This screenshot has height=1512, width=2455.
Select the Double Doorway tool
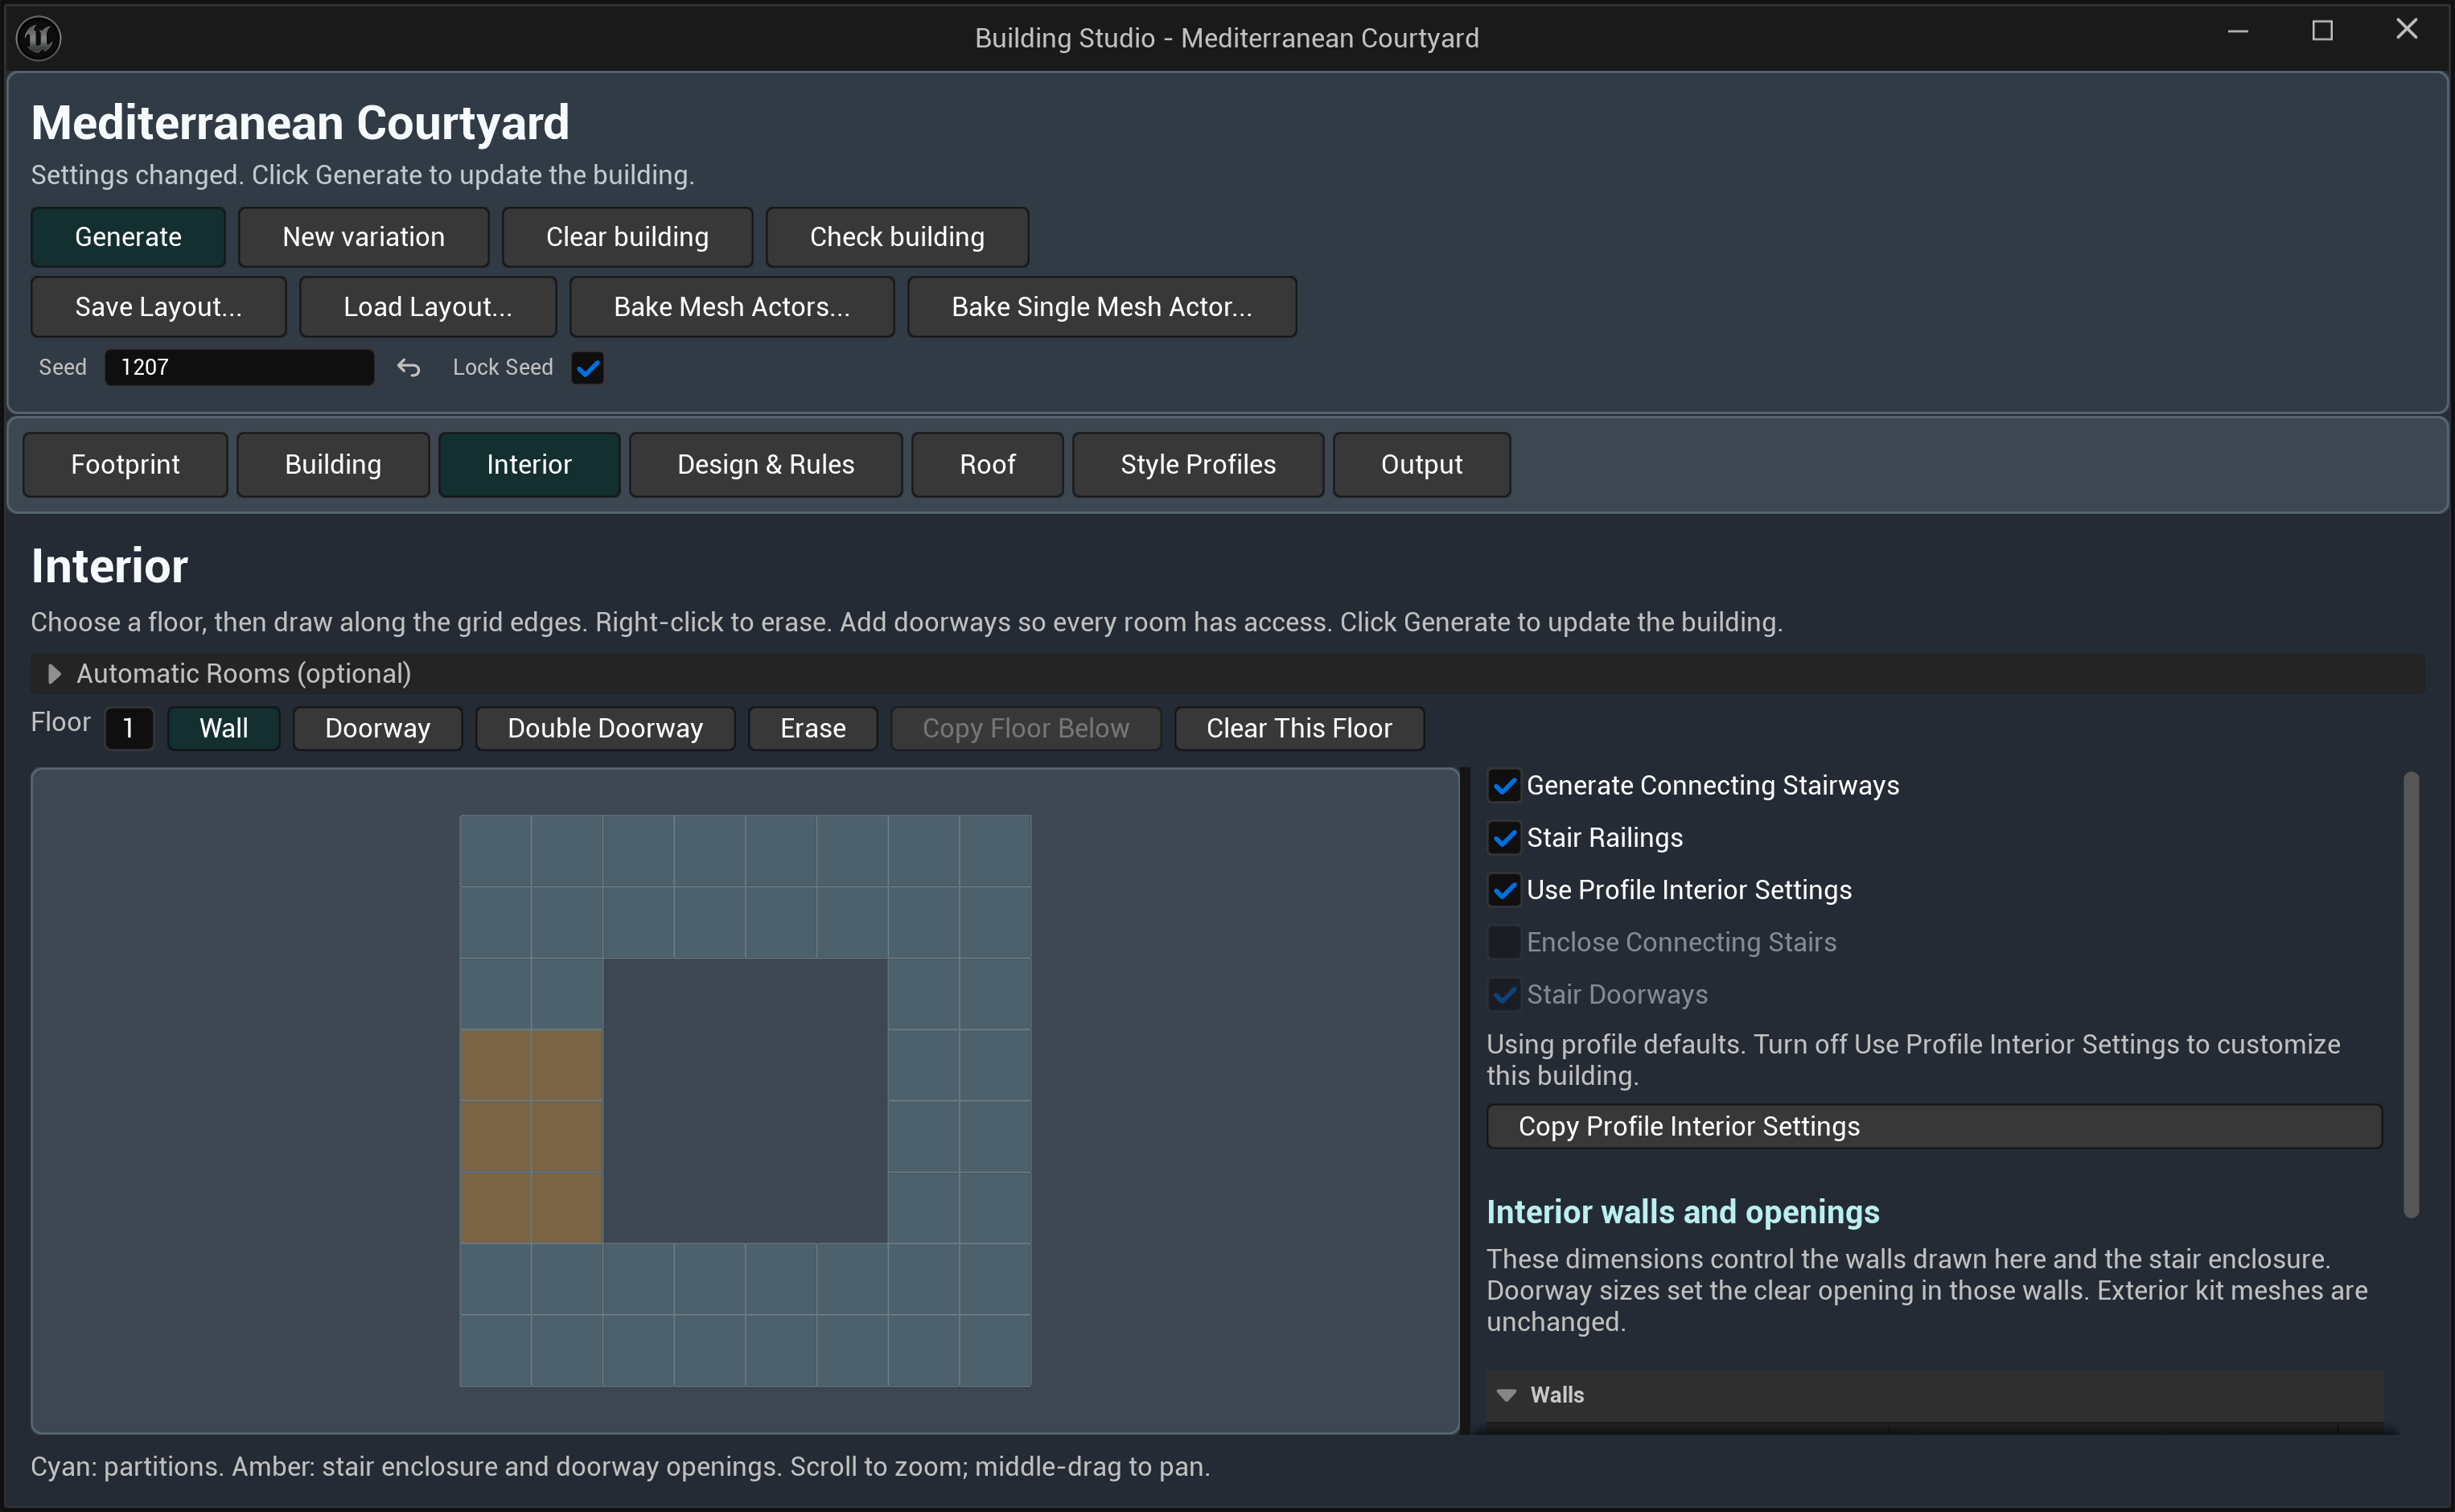coord(606,729)
